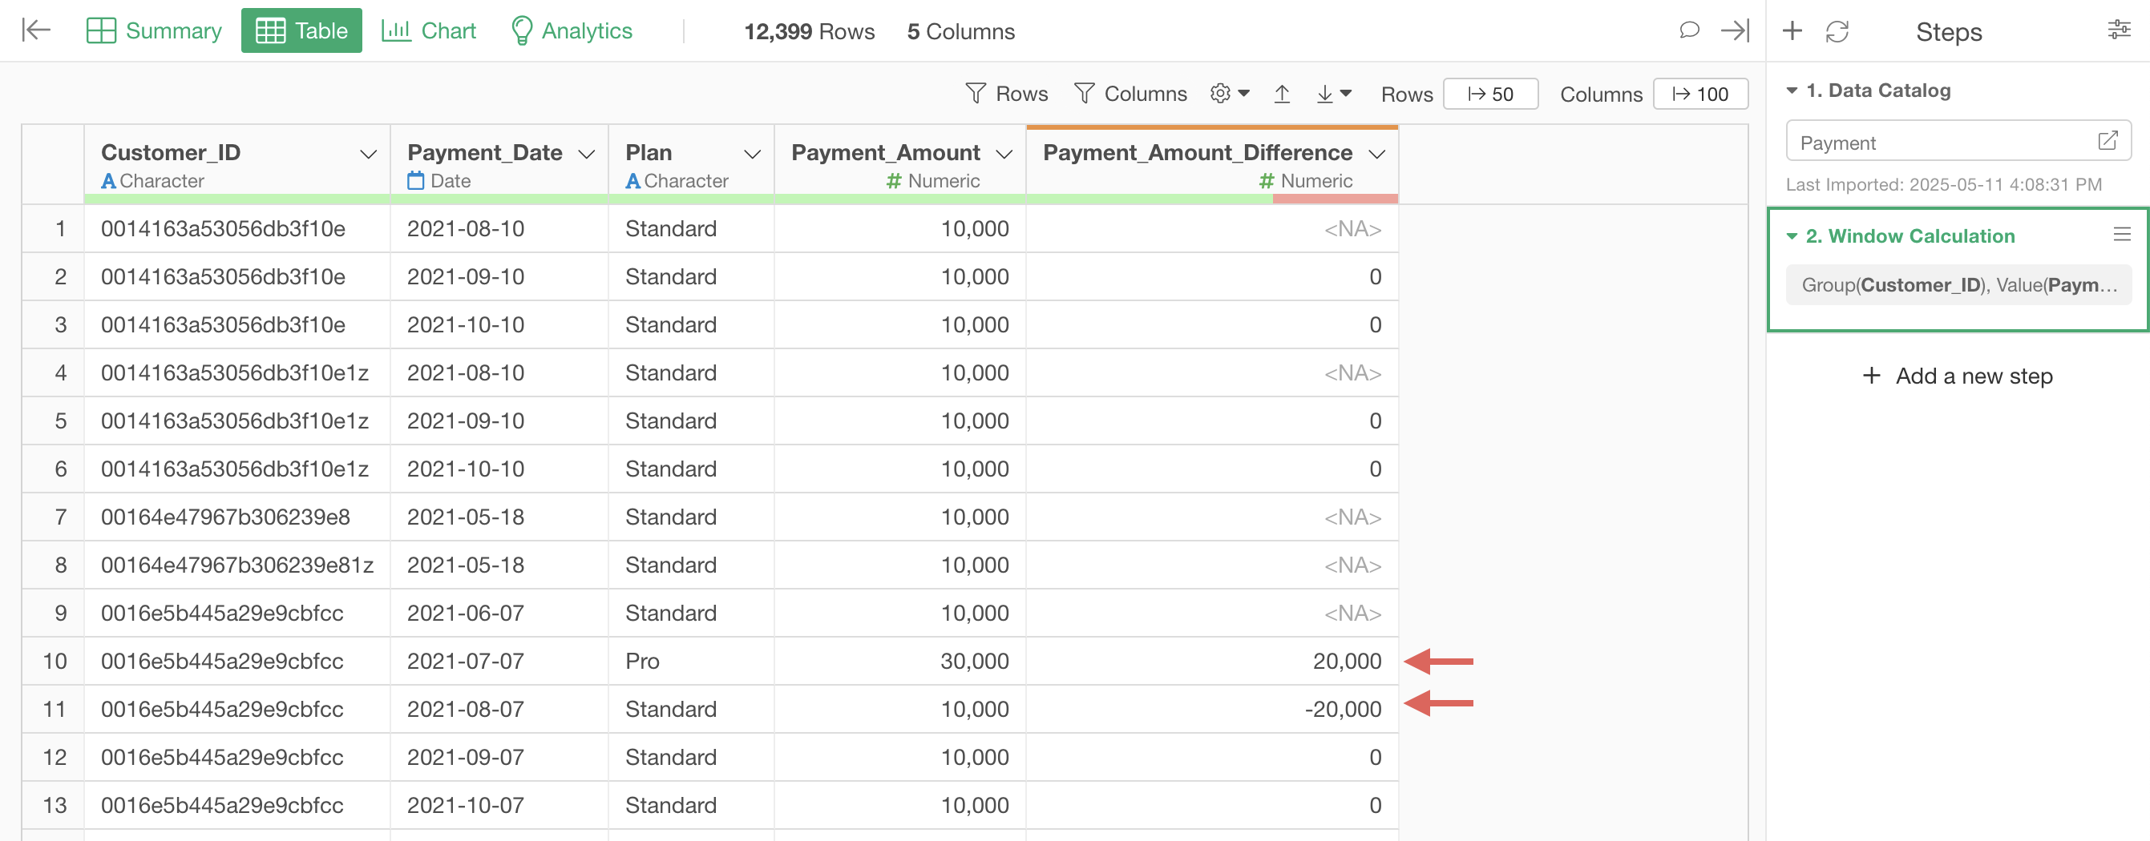Image resolution: width=2150 pixels, height=841 pixels.
Task: Collapse the Data Catalog step
Action: [1792, 91]
